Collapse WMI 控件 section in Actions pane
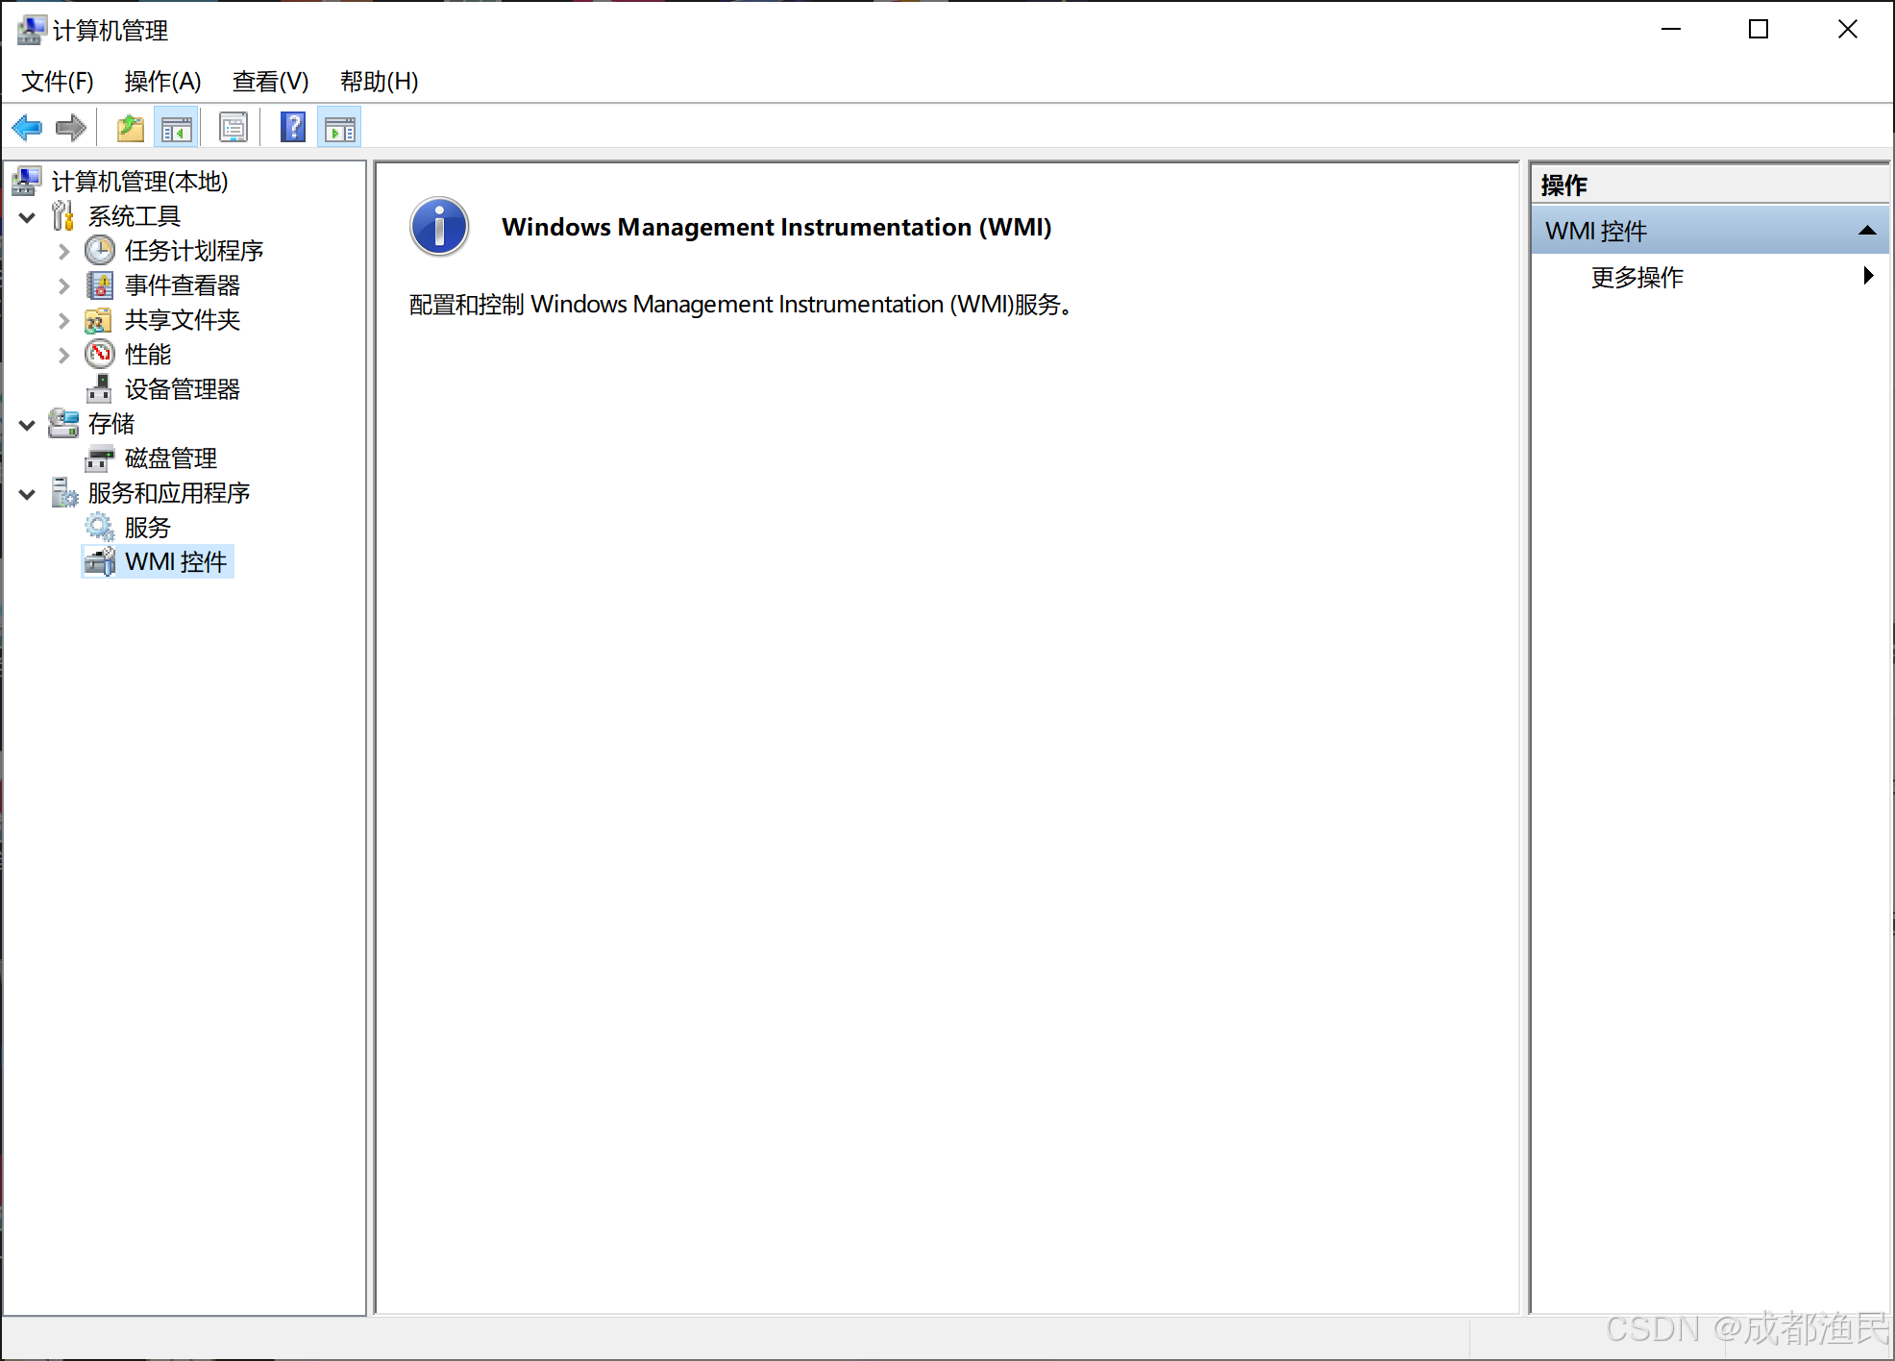 tap(1867, 231)
